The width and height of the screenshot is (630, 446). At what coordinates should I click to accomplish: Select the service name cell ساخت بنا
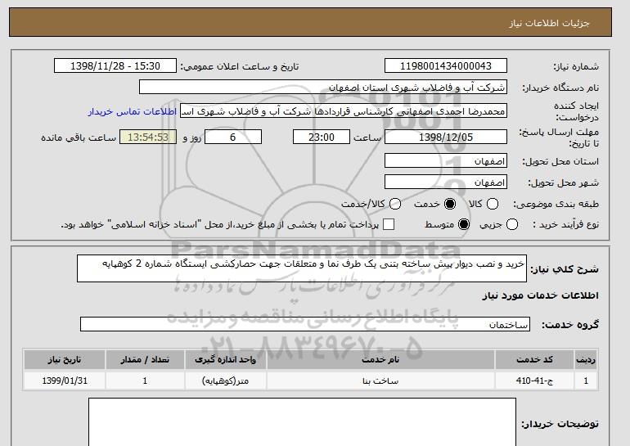click(x=380, y=381)
